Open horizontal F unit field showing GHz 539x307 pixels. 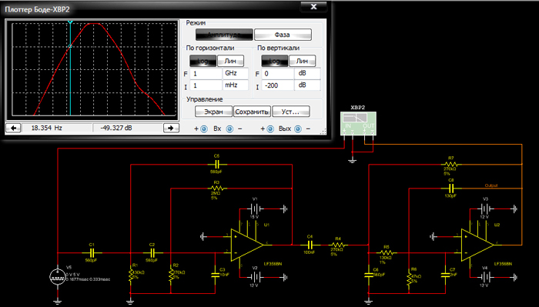tap(236, 74)
